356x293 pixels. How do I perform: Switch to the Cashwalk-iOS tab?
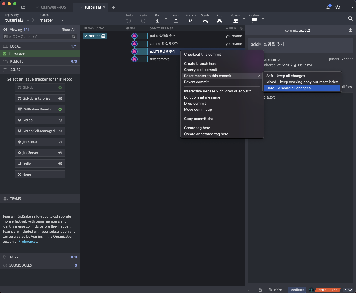pos(53,7)
